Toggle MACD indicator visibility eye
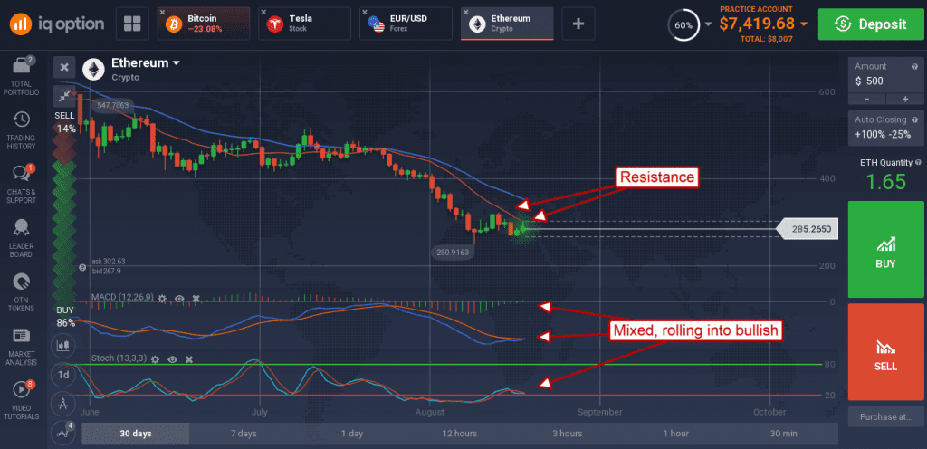 coord(179,299)
